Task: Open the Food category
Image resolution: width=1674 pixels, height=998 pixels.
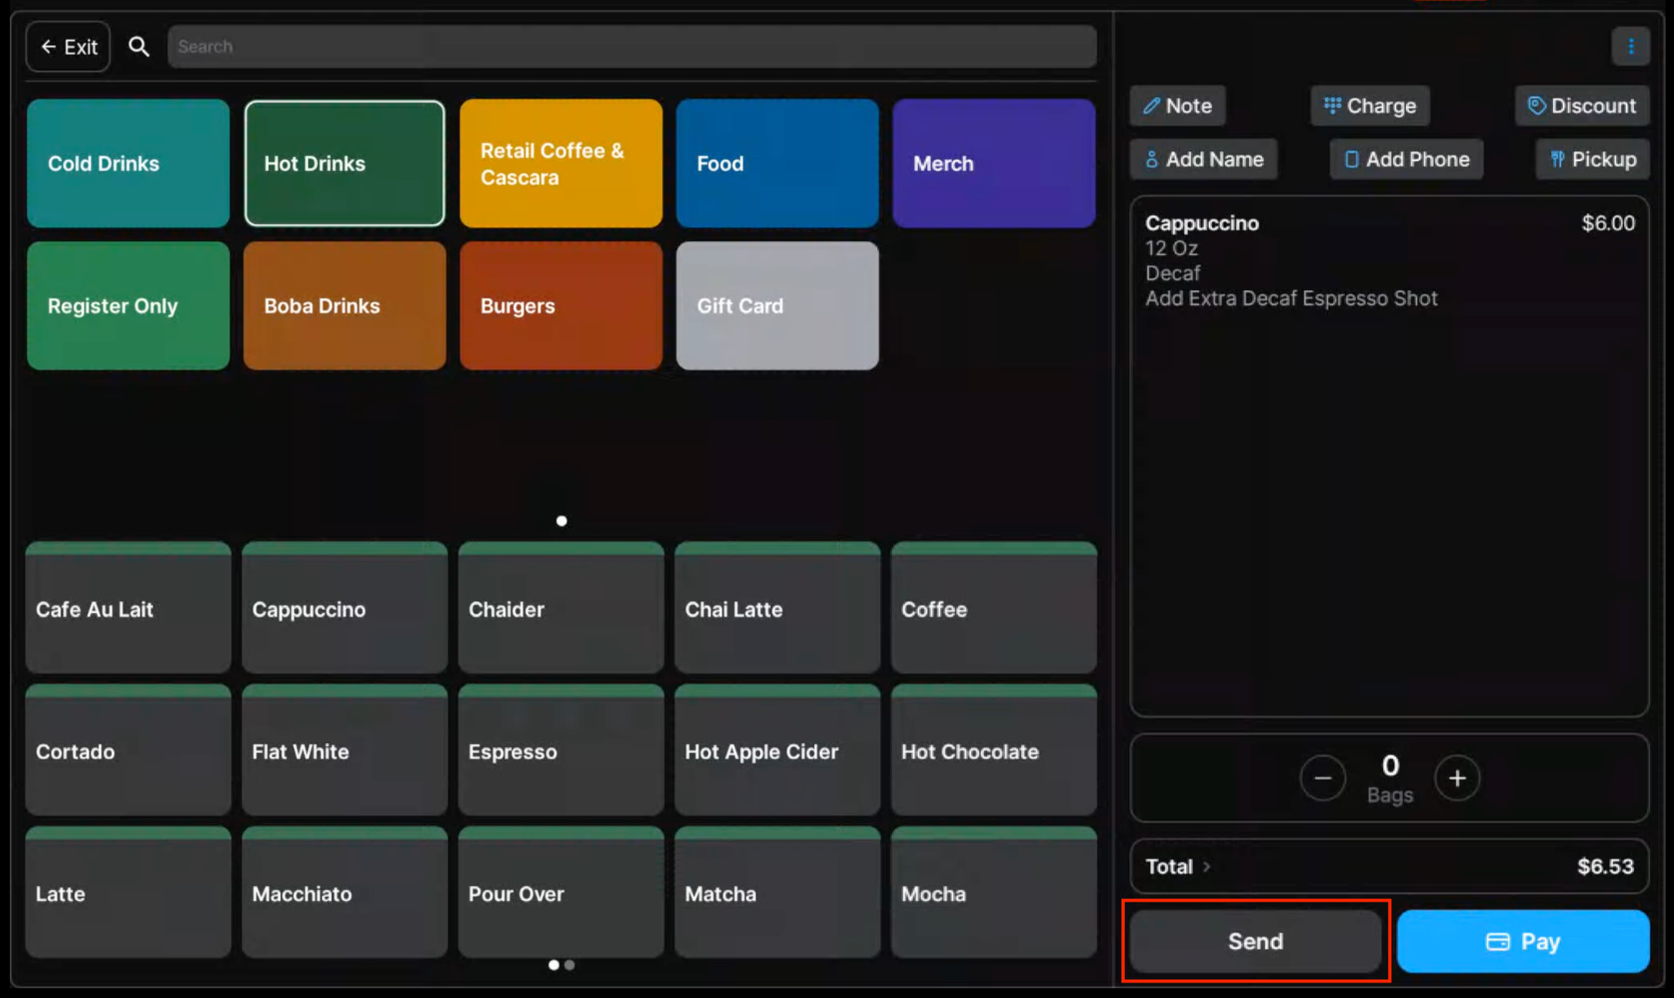Action: (777, 163)
